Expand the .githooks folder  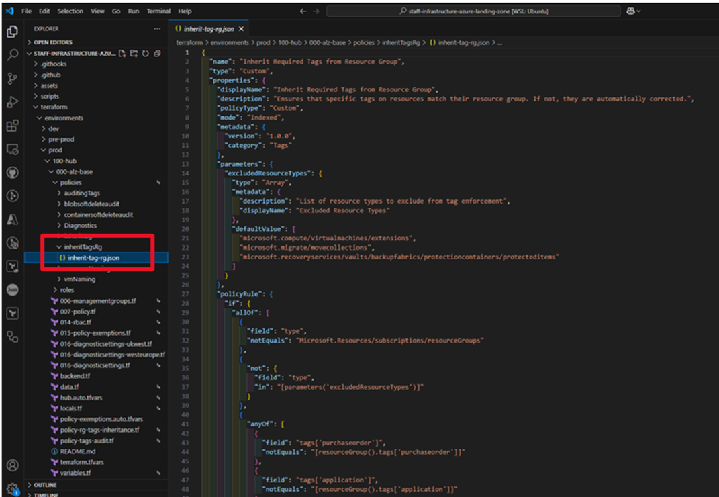point(54,64)
